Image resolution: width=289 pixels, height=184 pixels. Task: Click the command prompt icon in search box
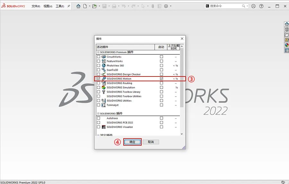(x=207, y=6)
